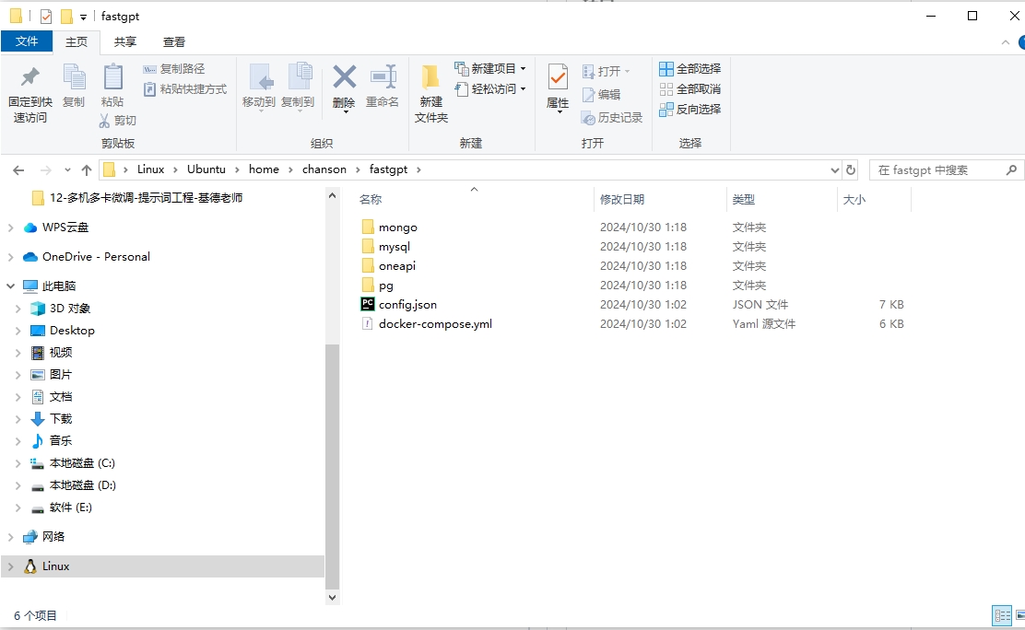
Task: Click the search box for fastgpt
Action: tap(938, 170)
